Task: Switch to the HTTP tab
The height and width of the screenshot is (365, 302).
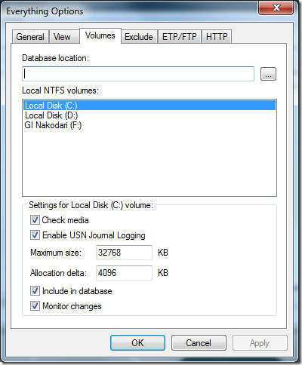Action: pos(217,37)
